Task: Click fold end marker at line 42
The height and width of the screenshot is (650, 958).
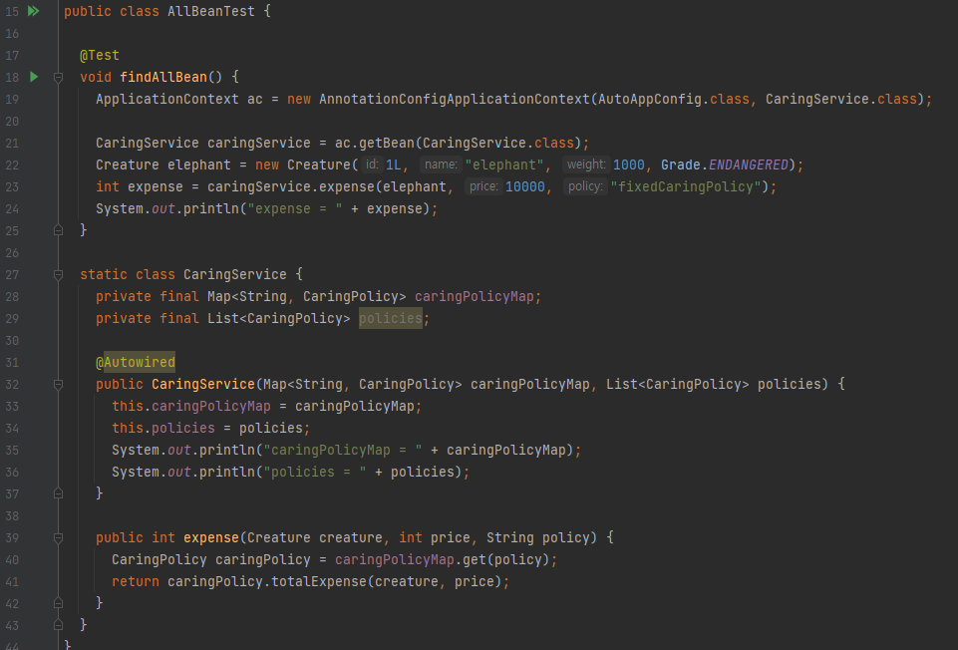Action: pos(58,603)
